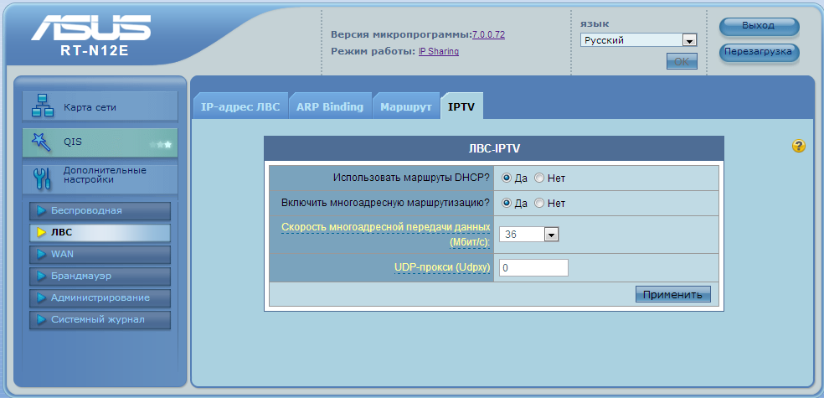Select Да for multicast routing
Viewport: 824px width, 398px height.
[507, 203]
